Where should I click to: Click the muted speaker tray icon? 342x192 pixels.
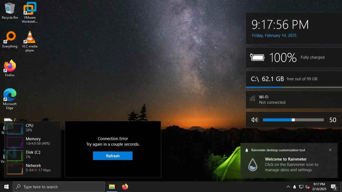(x=307, y=187)
